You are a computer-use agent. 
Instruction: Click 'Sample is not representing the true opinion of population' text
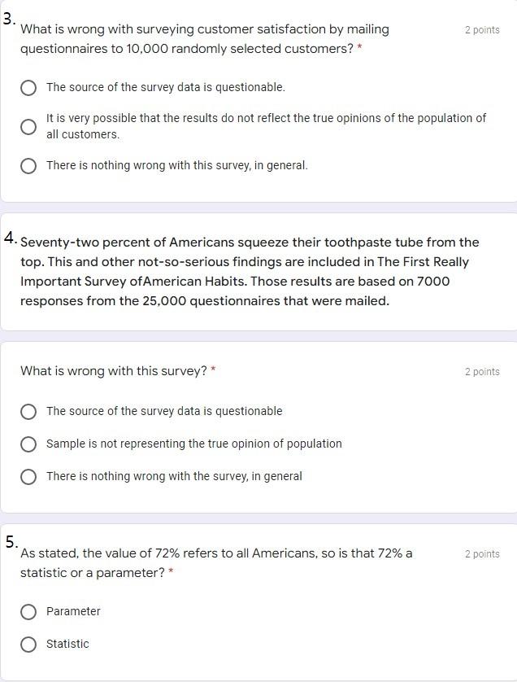point(194,444)
